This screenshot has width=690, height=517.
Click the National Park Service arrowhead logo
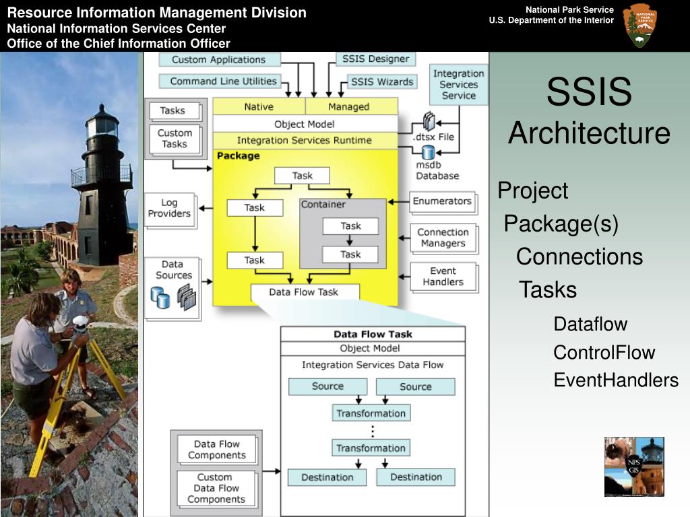coord(640,26)
